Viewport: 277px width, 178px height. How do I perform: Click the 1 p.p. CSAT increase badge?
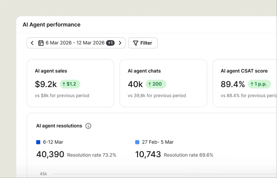point(259,84)
